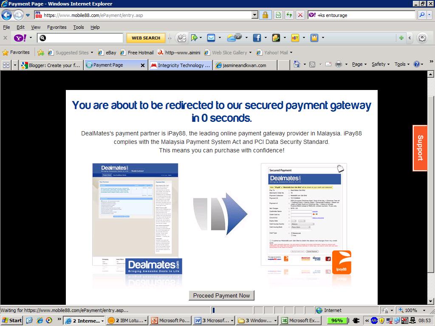Screen dimensions: 435x326
Task: Open the http--www.aimini favorites link
Action: [179, 52]
